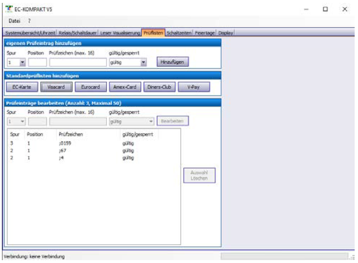Viewport: 358px width, 263px height.
Task: Click the status text 'Verbindung: keine Verbindung'
Action: click(34, 257)
